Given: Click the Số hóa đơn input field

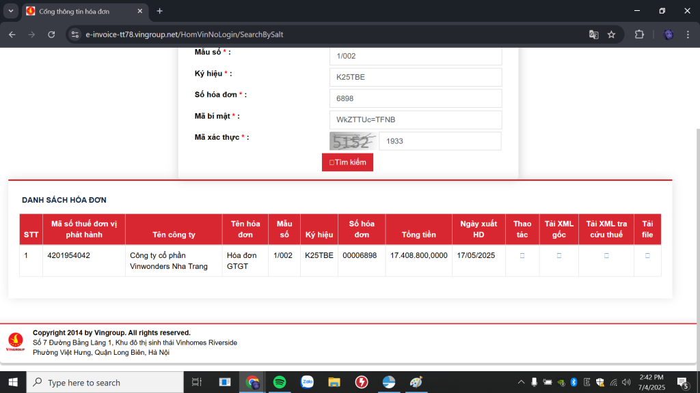Looking at the screenshot, I should click(416, 98).
